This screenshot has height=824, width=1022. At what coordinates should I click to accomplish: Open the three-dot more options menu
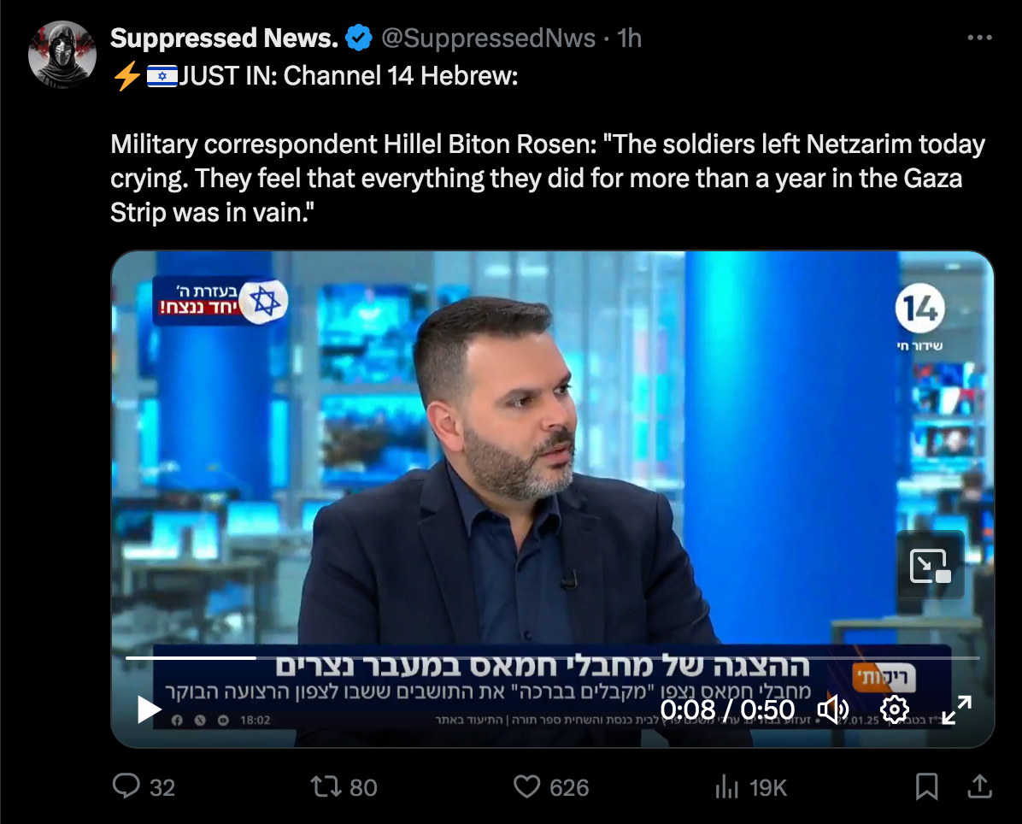click(979, 38)
